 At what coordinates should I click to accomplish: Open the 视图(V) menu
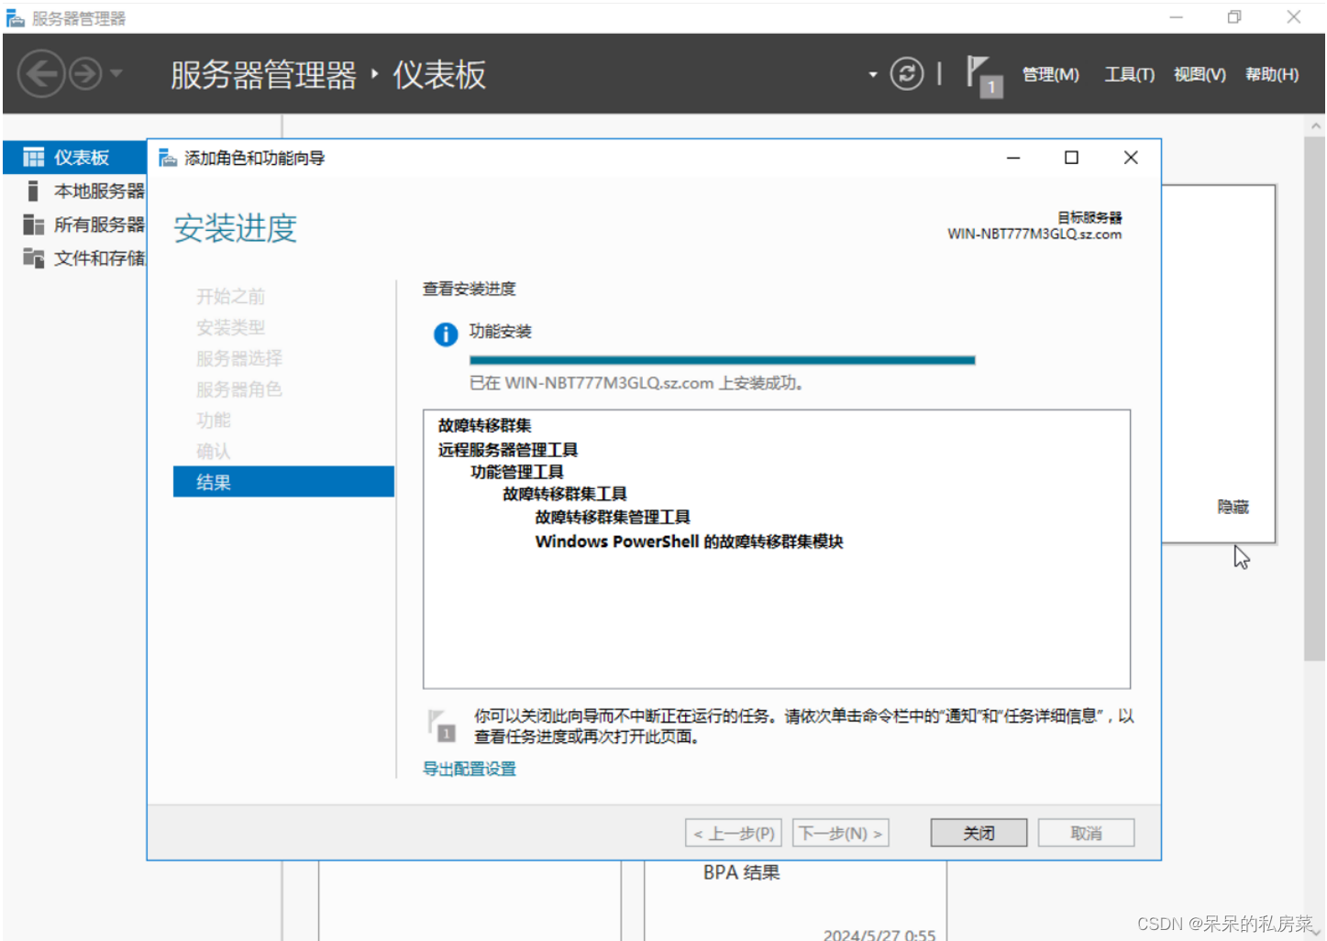point(1200,74)
